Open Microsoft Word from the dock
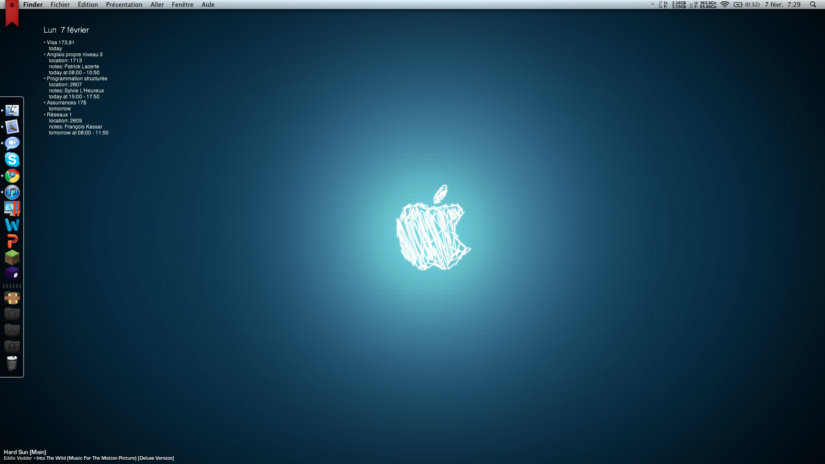This screenshot has width=825, height=464. (x=12, y=225)
